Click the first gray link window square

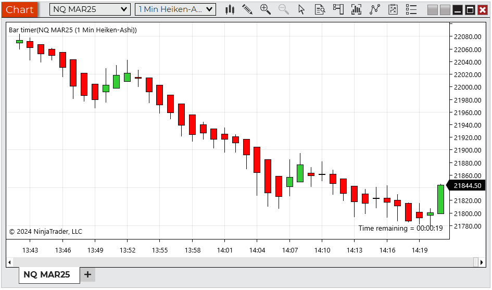click(x=432, y=10)
